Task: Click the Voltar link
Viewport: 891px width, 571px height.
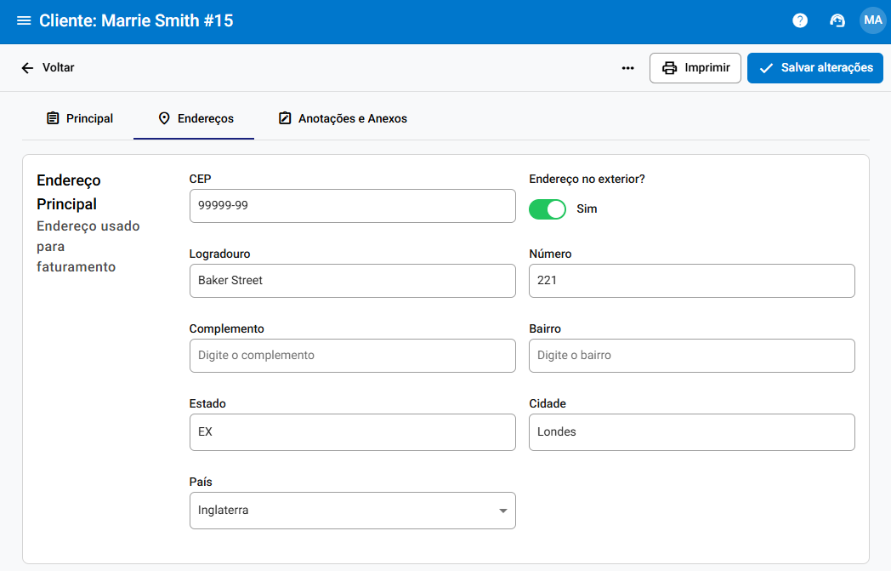Action: click(x=58, y=68)
